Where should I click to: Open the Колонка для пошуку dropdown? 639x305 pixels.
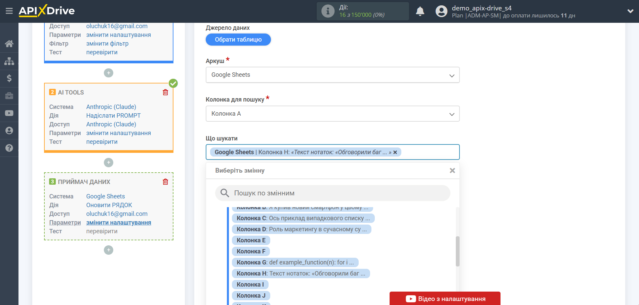click(x=332, y=114)
